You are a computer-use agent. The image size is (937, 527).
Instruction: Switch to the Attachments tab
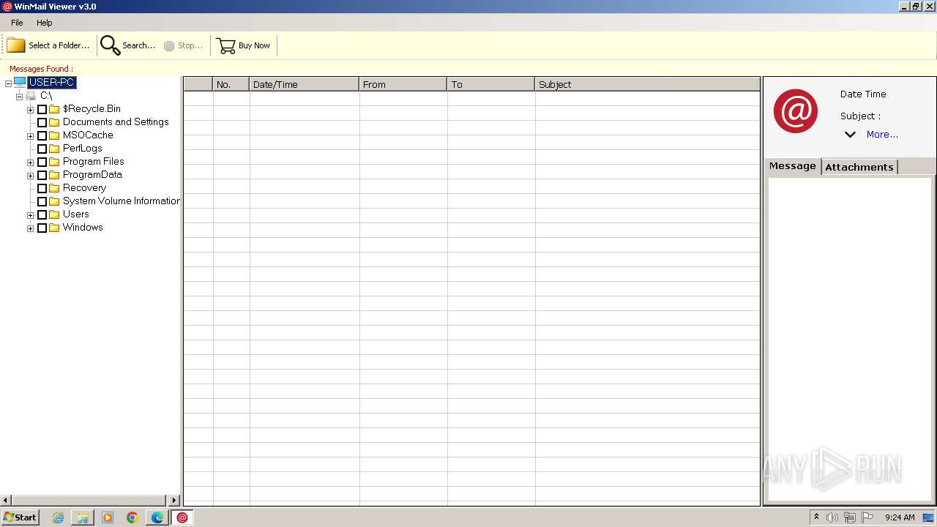(859, 167)
